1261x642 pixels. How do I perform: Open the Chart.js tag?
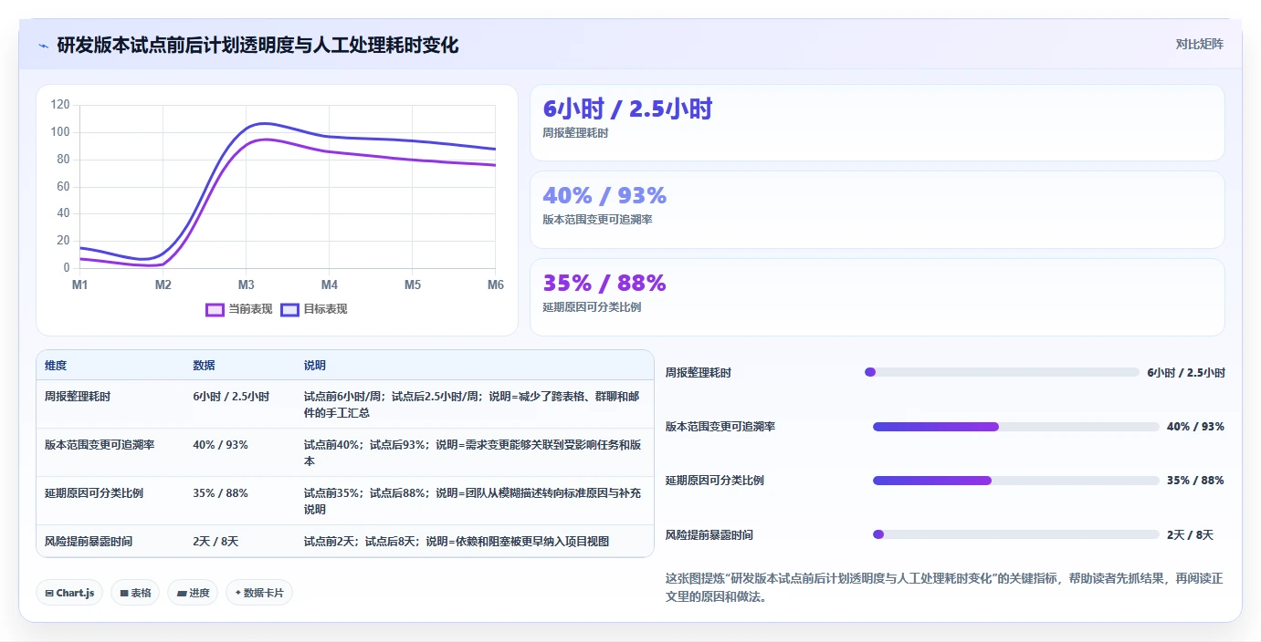69,593
